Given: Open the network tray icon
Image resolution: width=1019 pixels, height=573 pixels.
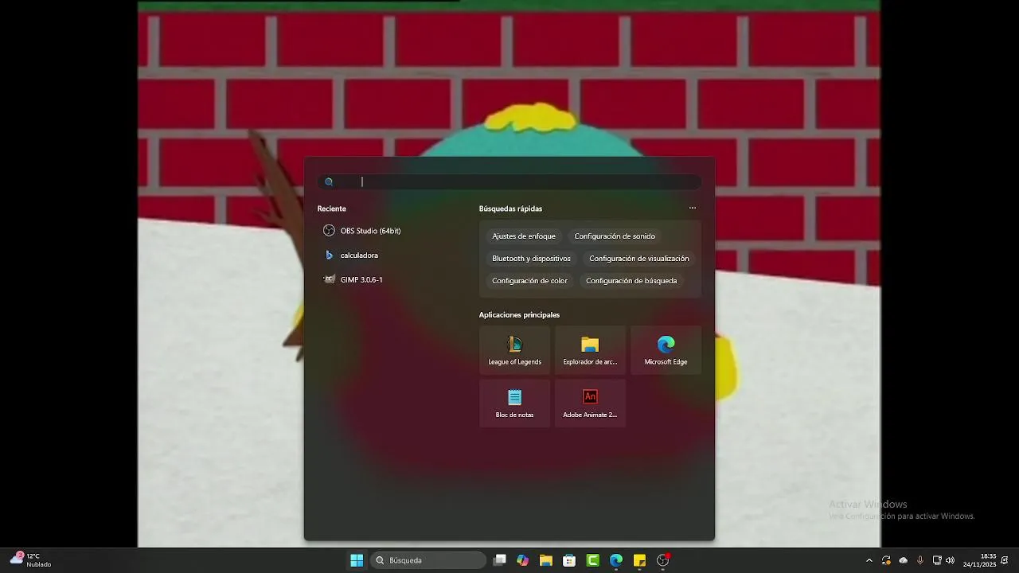Looking at the screenshot, I should coord(937,560).
